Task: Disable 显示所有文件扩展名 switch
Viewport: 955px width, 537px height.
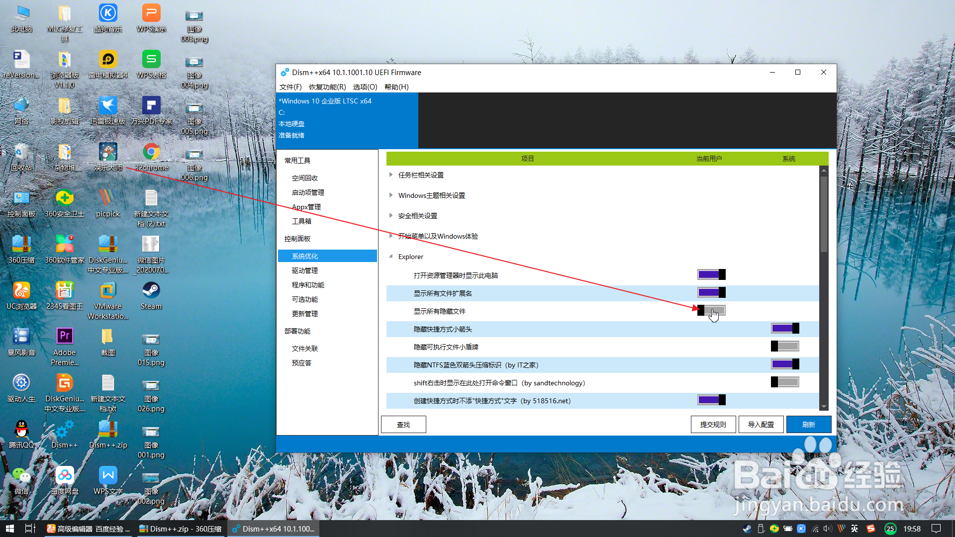Action: (711, 292)
